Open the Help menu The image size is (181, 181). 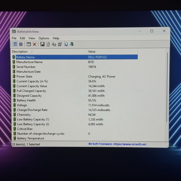(56, 38)
